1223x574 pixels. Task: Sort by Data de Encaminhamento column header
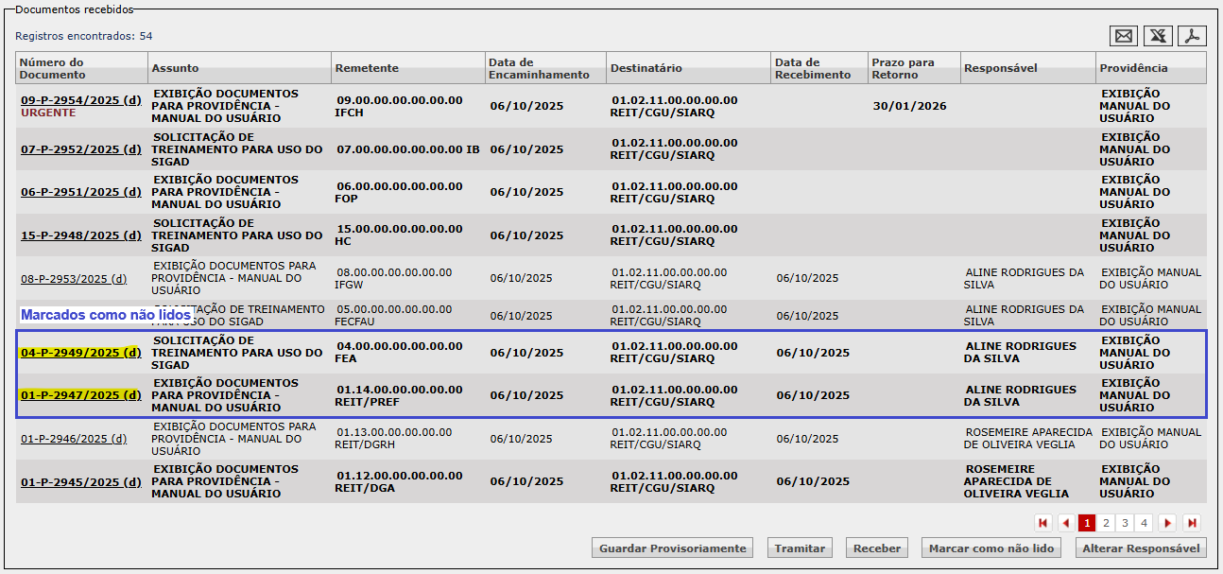[538, 68]
